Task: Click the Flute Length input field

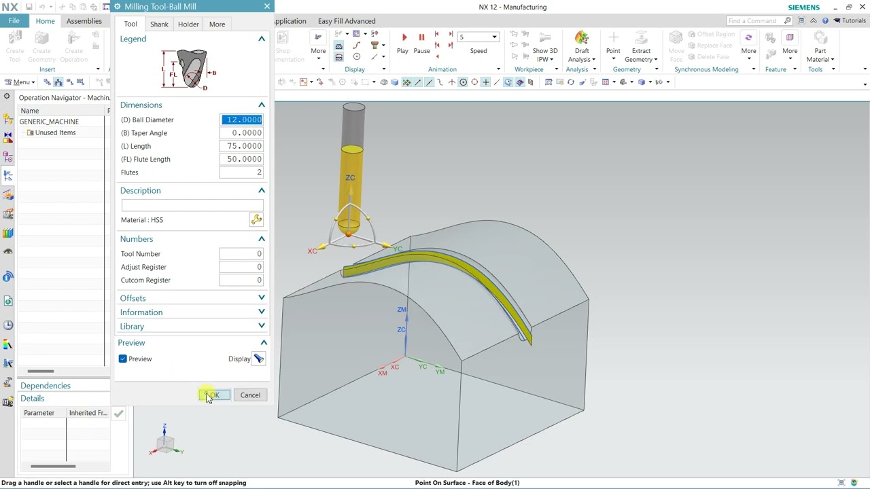Action: [241, 159]
